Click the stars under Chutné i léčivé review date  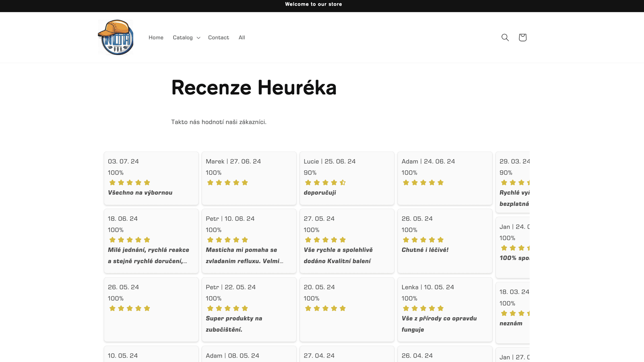pos(423,240)
